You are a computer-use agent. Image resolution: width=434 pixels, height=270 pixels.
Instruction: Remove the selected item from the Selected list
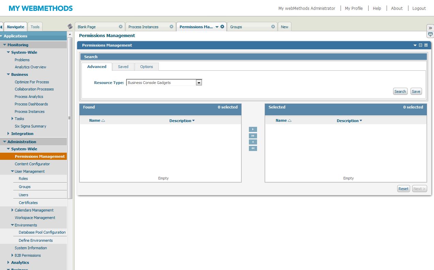253,142
